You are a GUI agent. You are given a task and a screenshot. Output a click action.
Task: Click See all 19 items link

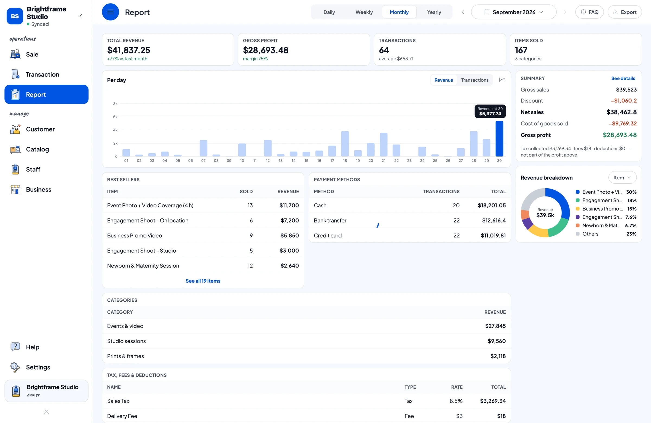[203, 281]
